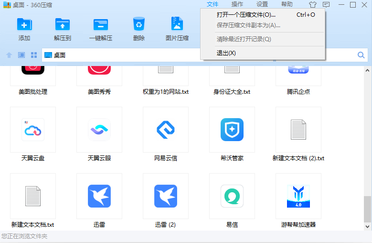Select the 迅雷 bird icon
The image size is (372, 243).
pos(99,196)
